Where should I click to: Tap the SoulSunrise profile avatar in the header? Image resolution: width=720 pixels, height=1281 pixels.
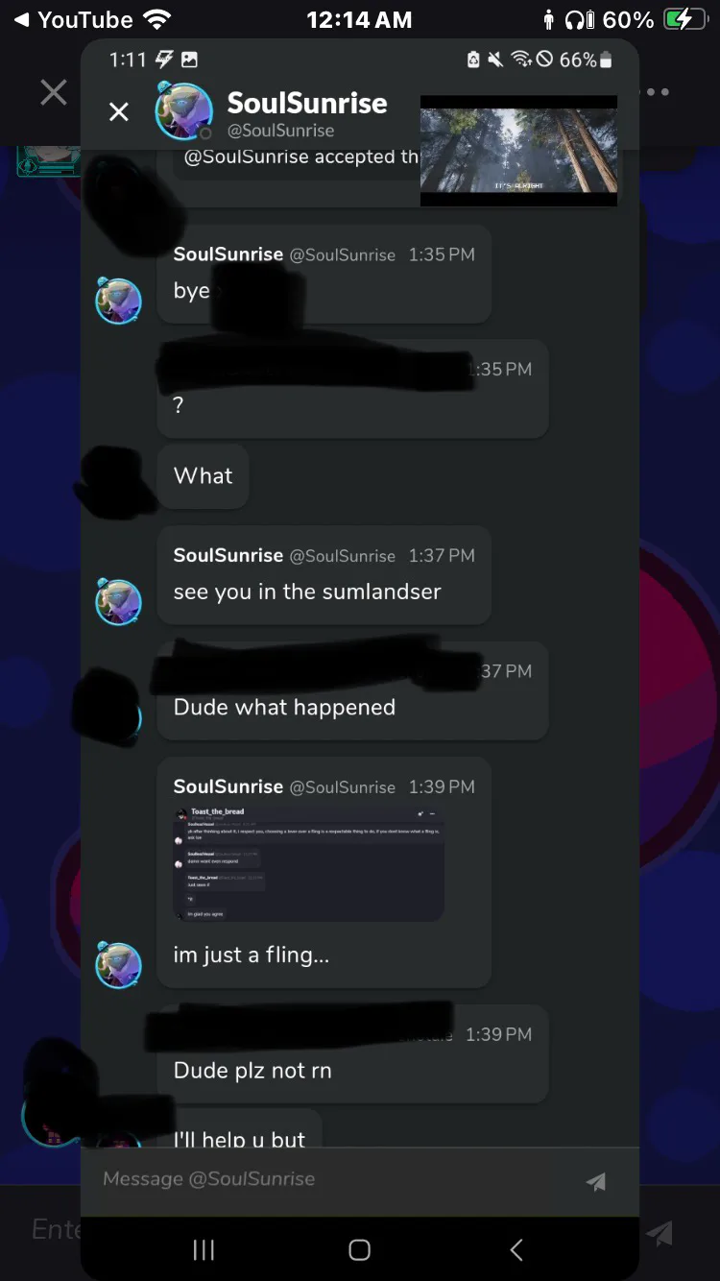(x=183, y=110)
